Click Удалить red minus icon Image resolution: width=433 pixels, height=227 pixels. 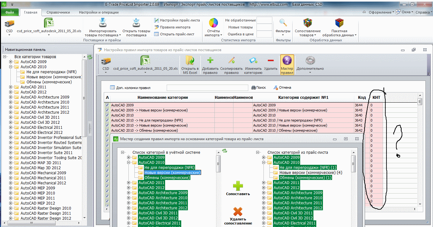point(270,61)
